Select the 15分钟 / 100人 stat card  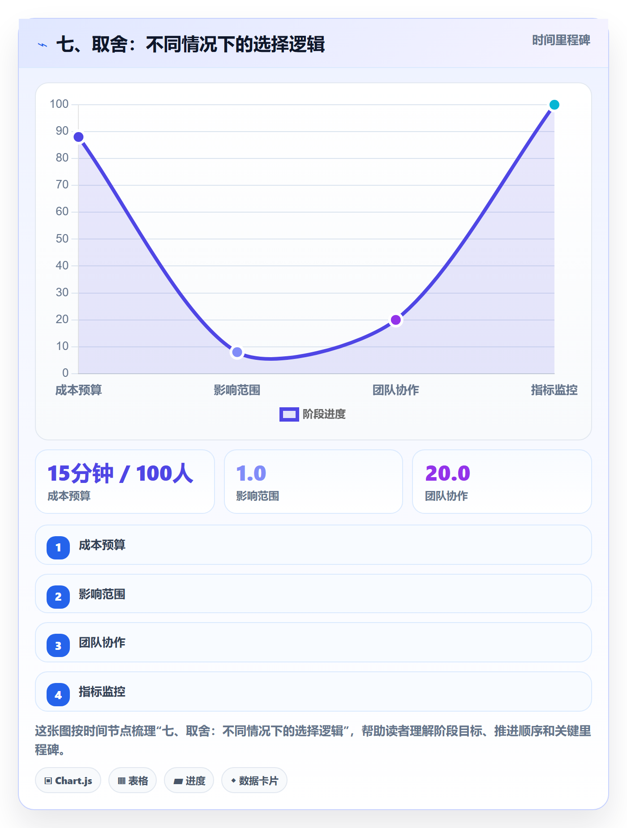(x=125, y=482)
